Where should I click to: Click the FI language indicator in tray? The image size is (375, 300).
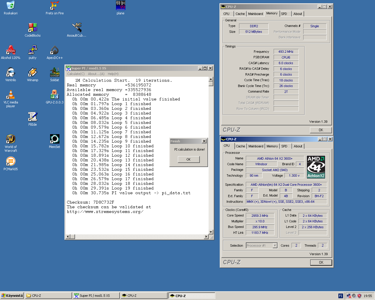click(x=340, y=296)
